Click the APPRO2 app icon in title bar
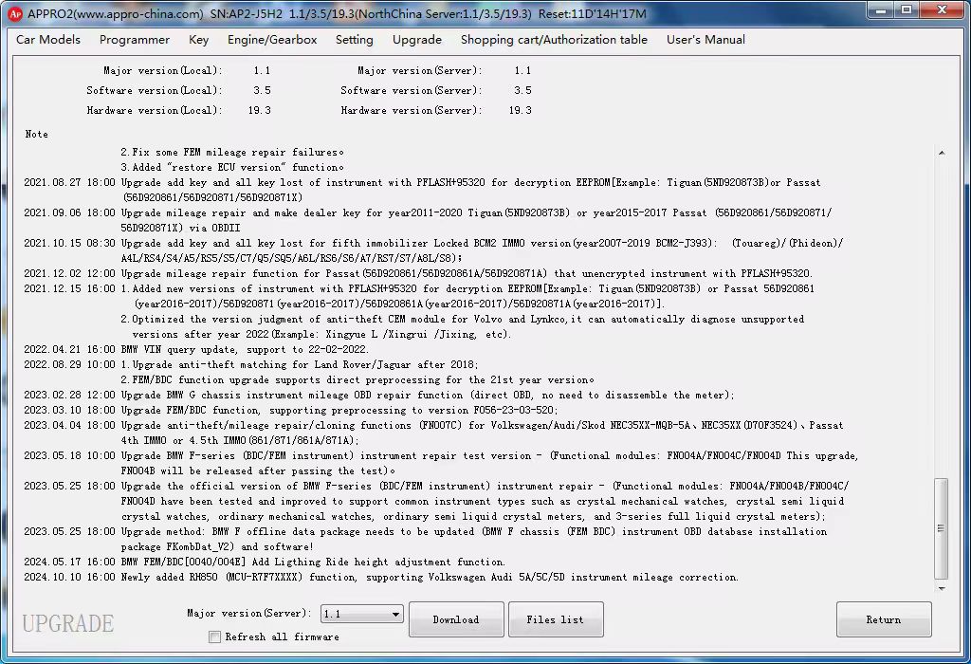The height and width of the screenshot is (664, 971). click(x=14, y=13)
